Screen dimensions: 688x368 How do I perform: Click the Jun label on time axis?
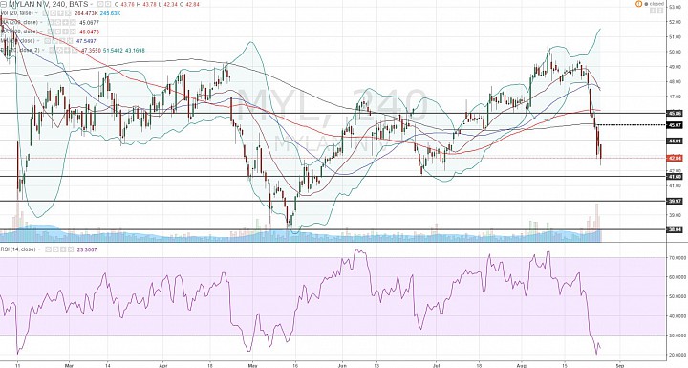[343, 364]
